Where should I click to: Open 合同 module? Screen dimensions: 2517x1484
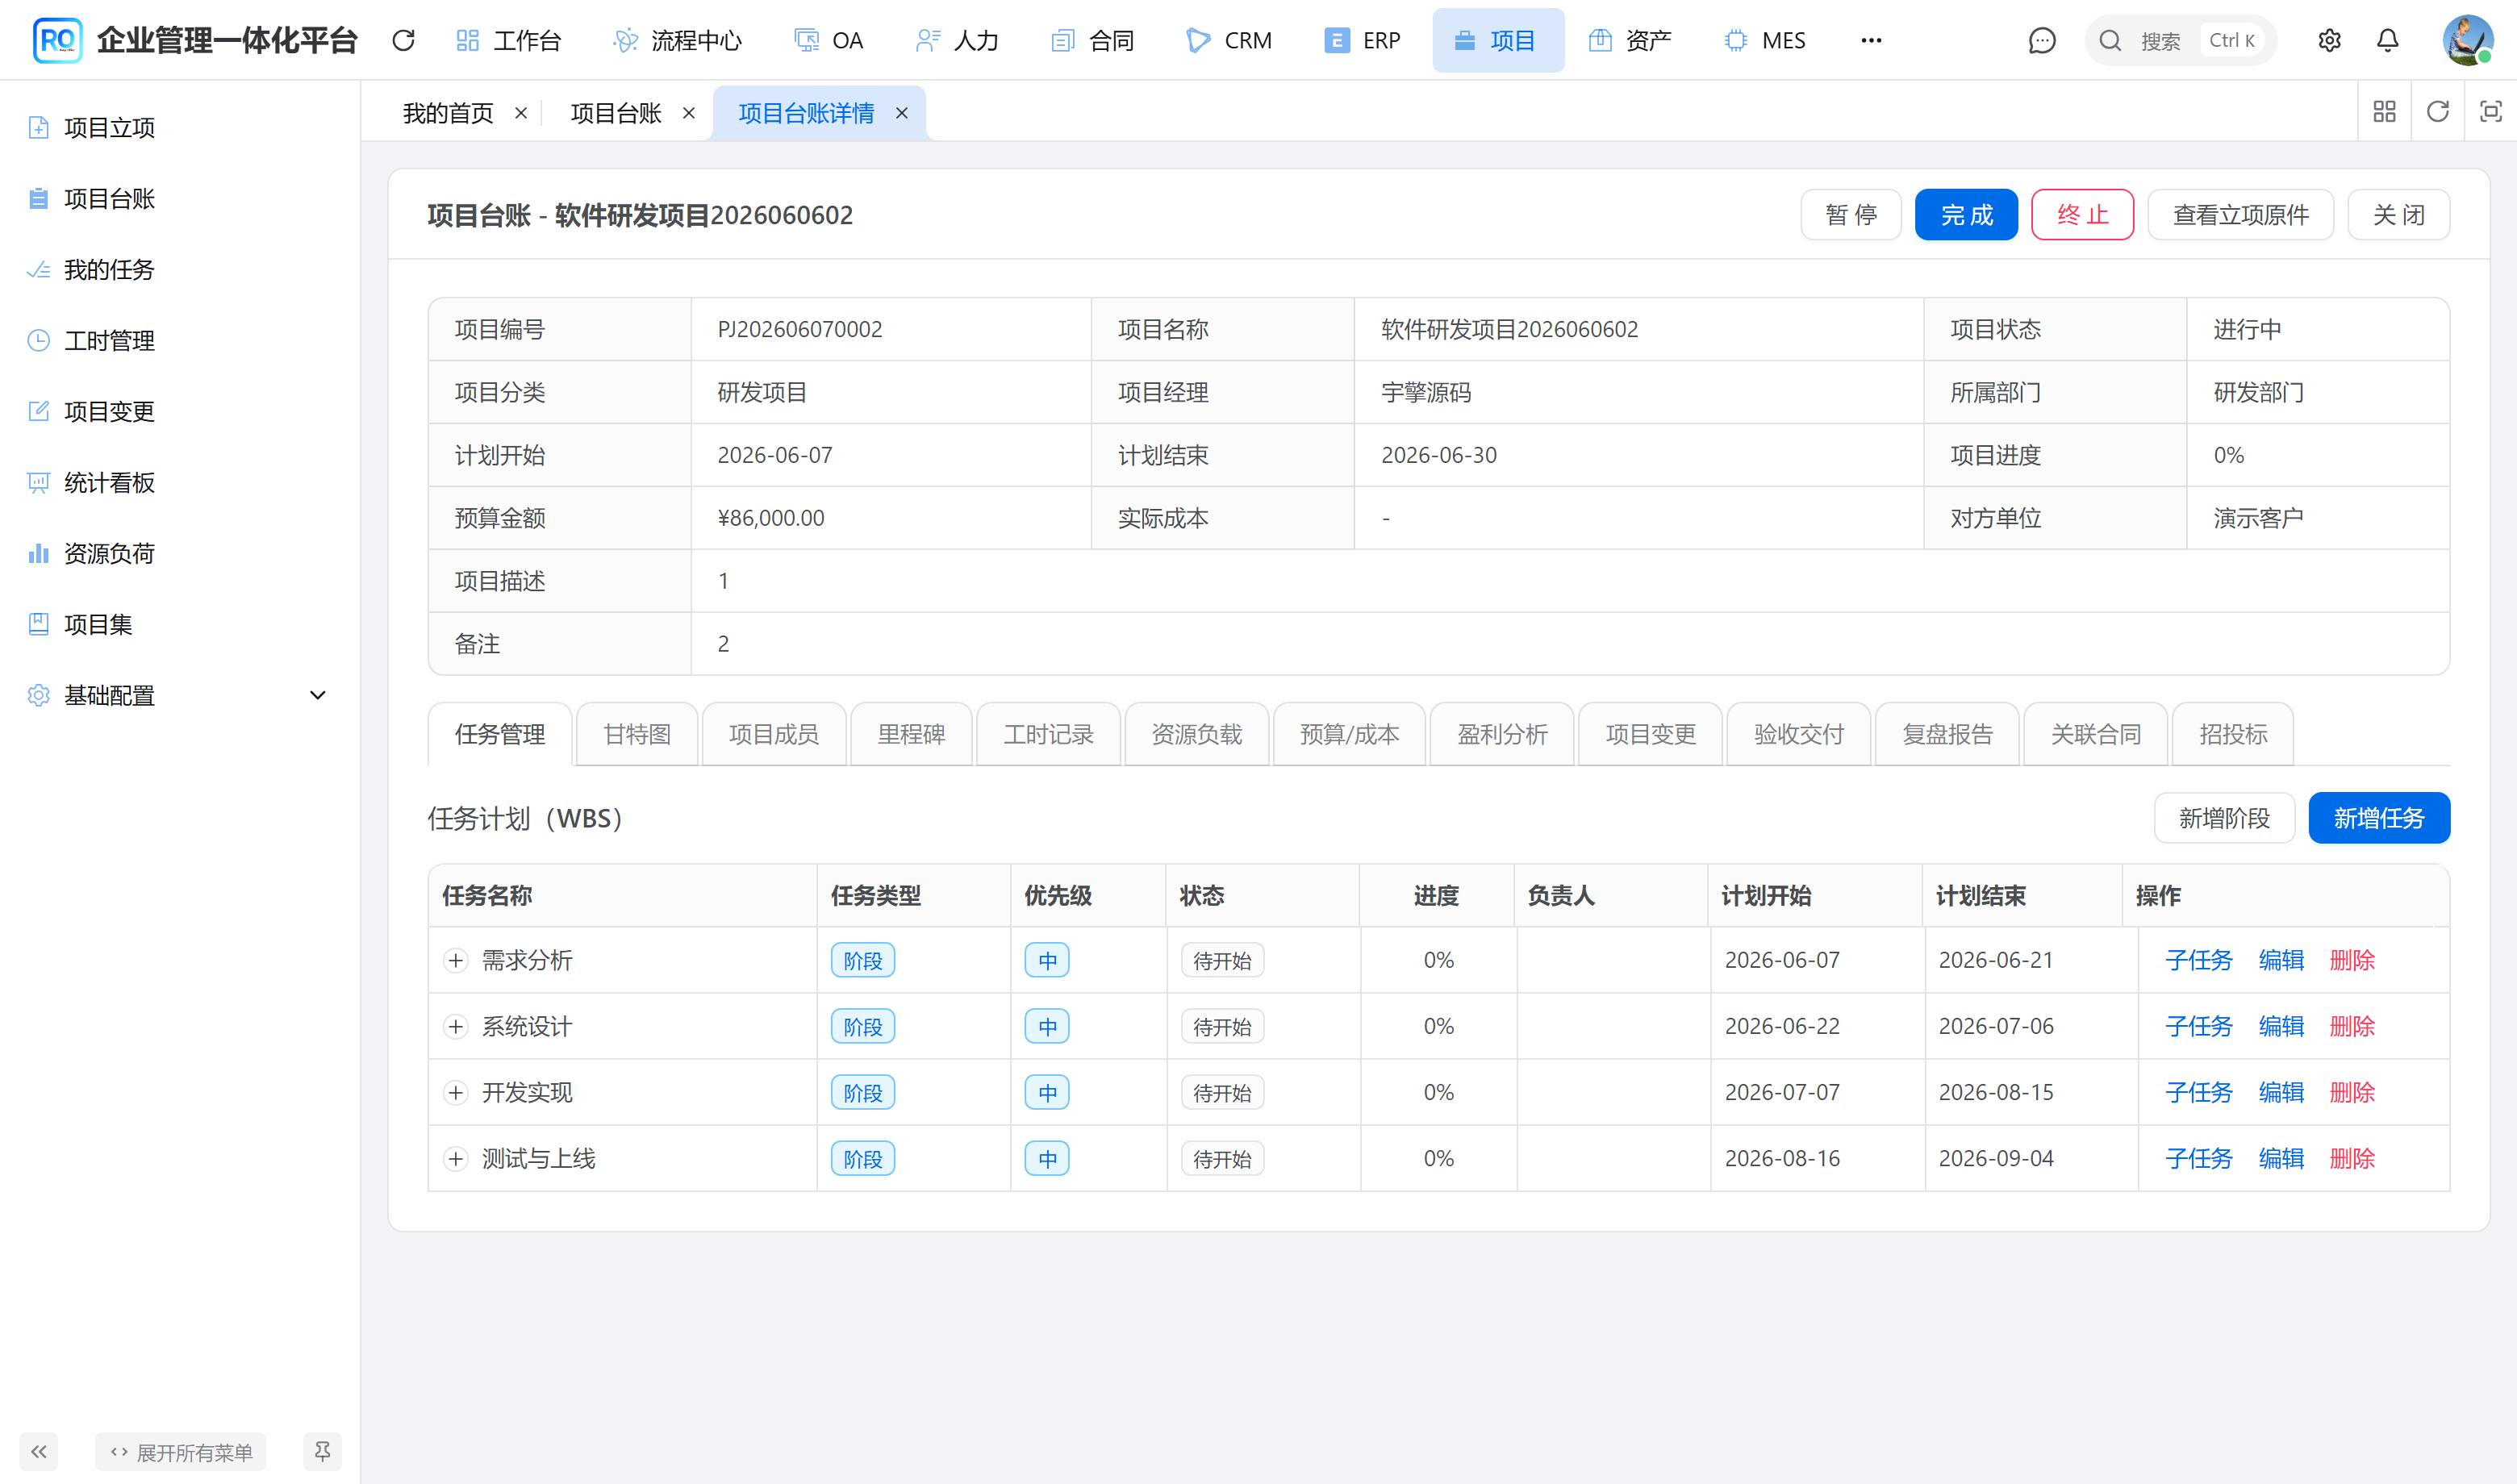[x=1093, y=40]
